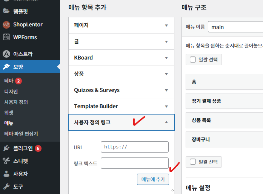Screen dimensions: 263x194
Task: Click the URL input field
Action: tap(135, 147)
